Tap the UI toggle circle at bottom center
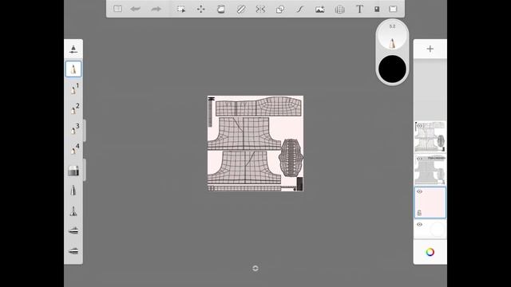The image size is (511, 287). (255, 268)
